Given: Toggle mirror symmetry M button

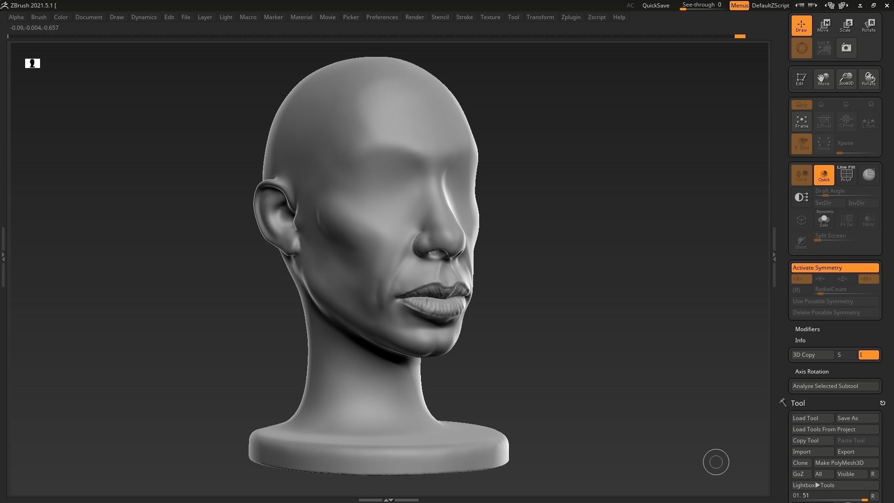Looking at the screenshot, I should (868, 279).
